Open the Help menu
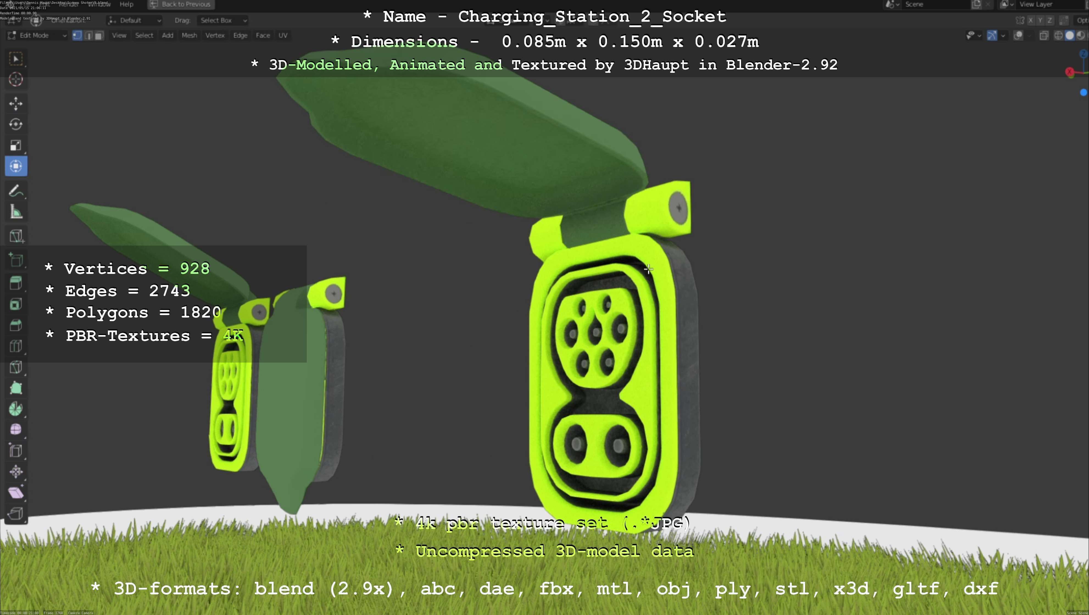Screen dimensions: 1089x615 click(x=126, y=4)
